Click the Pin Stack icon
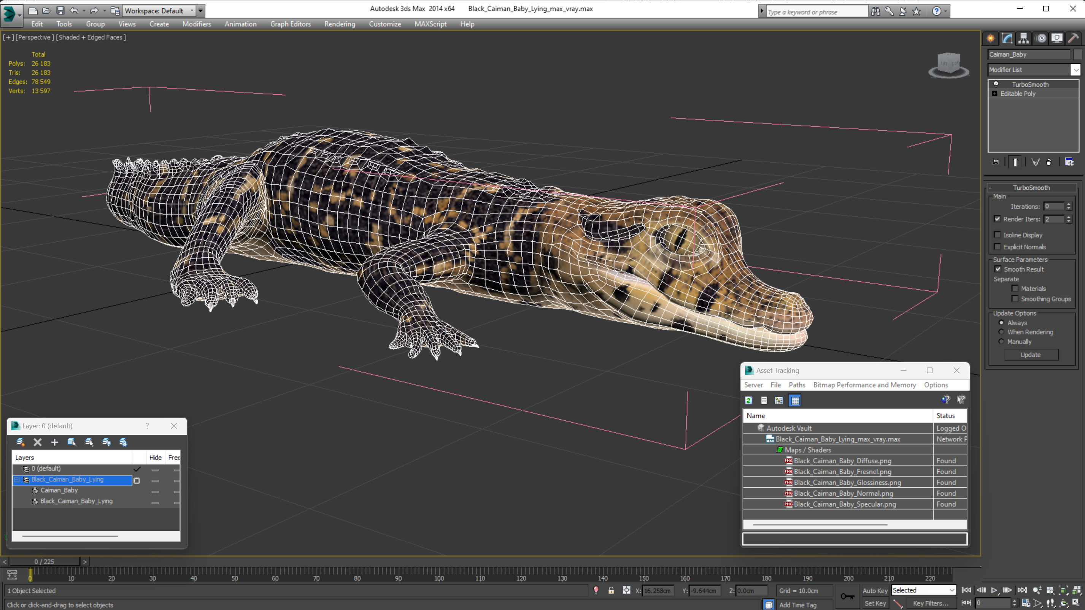1085x610 pixels. coord(995,162)
